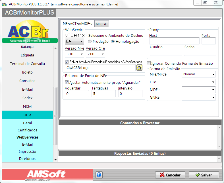Open Impressão under DF-e
Screen dimensions: 224x183
27,151
